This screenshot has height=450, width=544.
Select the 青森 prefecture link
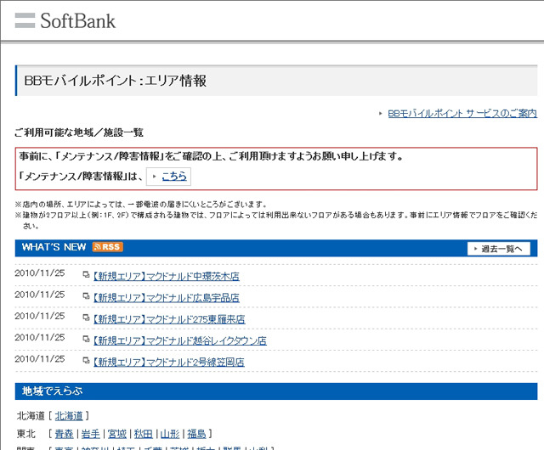tap(65, 434)
